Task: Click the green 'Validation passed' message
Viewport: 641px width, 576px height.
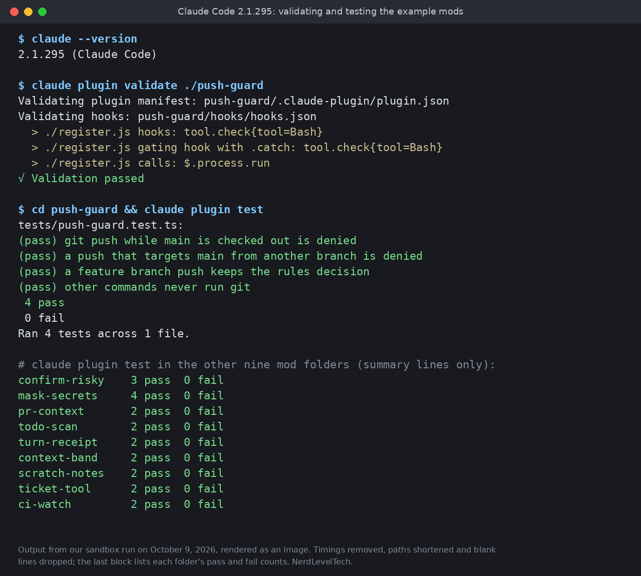Action: [81, 179]
